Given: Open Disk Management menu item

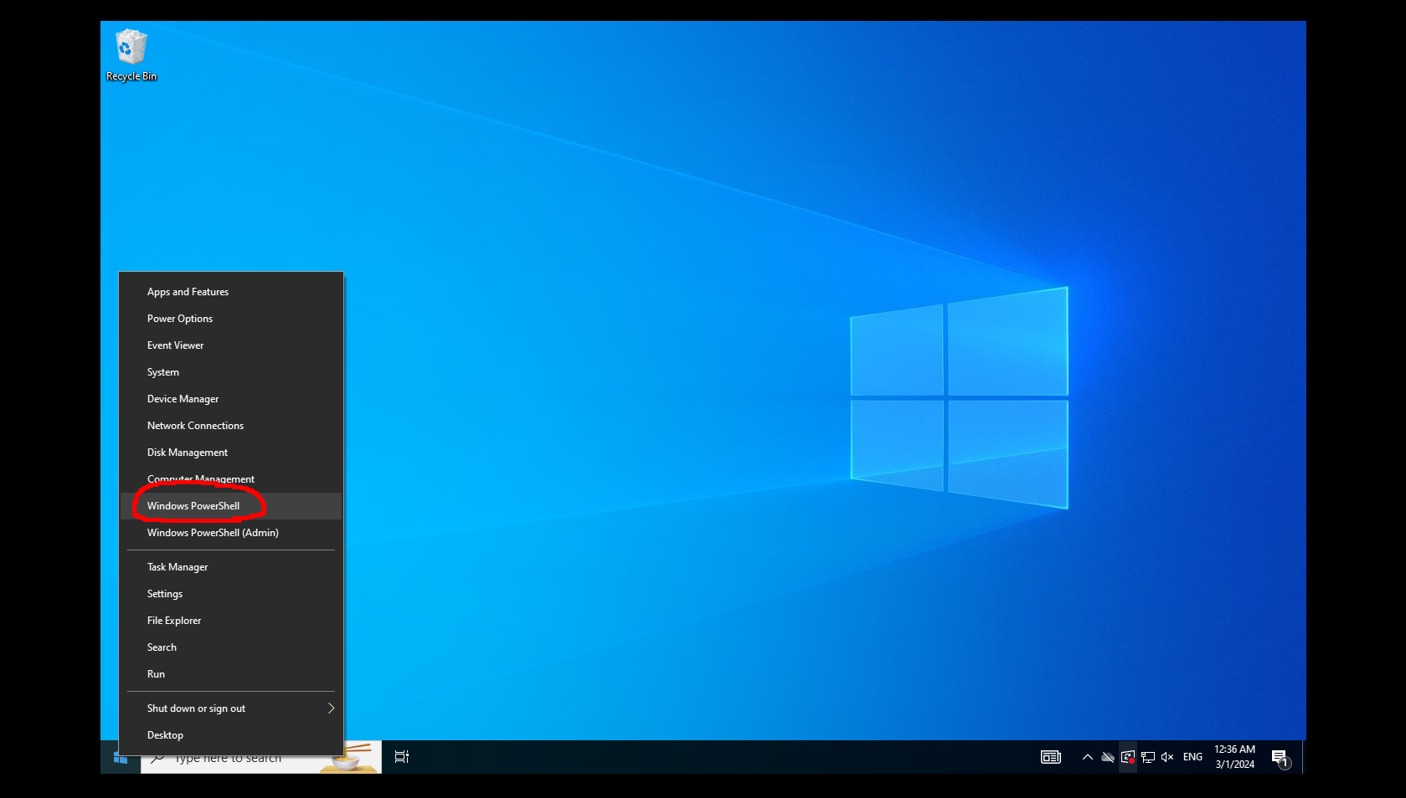Looking at the screenshot, I should [188, 453].
